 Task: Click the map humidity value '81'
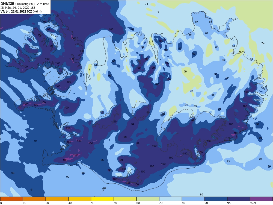tap(251, 59)
